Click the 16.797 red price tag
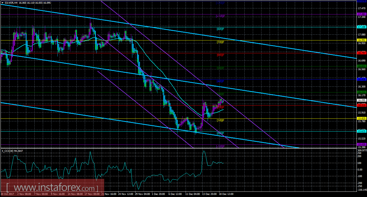 click(x=361, y=53)
